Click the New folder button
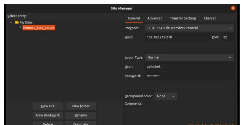The image size is (241, 125). [81, 106]
